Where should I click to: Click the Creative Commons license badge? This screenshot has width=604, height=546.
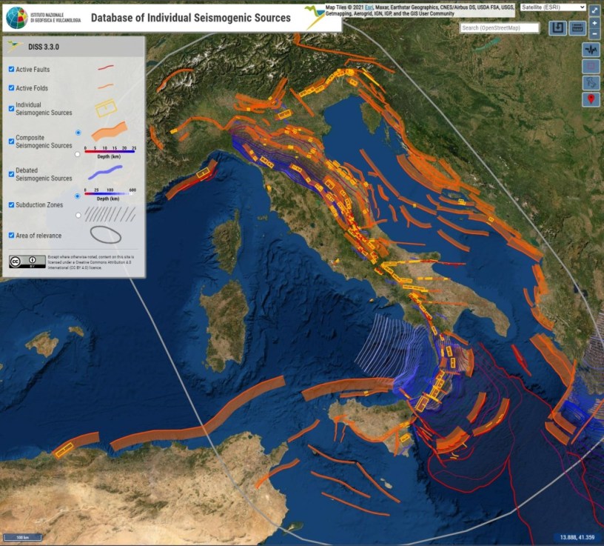[21, 261]
